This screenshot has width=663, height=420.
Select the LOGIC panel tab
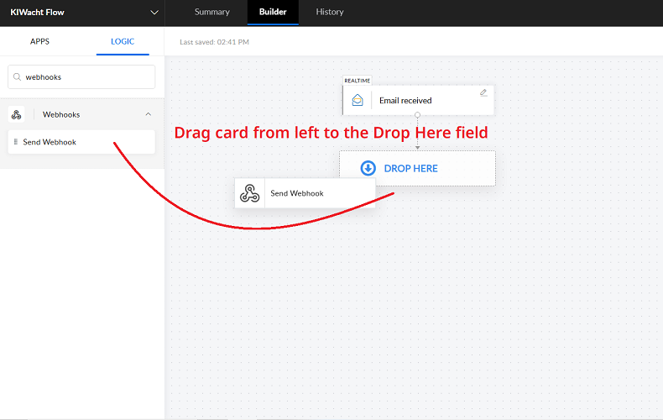click(x=123, y=41)
